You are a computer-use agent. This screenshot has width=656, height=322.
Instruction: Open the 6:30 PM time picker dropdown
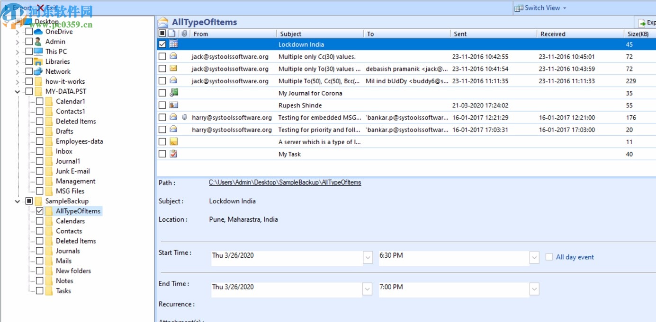pyautogui.click(x=534, y=258)
